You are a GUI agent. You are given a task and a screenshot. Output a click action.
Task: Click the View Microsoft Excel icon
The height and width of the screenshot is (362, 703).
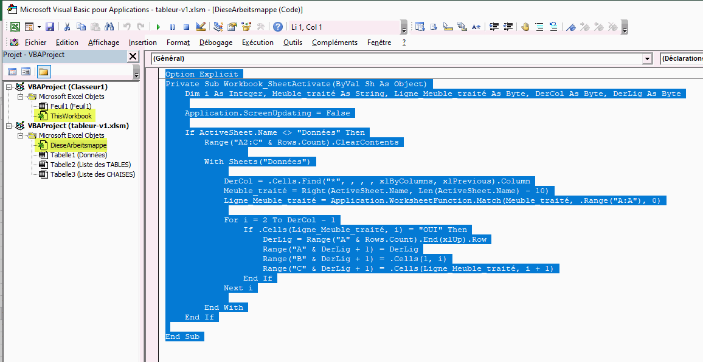click(15, 27)
